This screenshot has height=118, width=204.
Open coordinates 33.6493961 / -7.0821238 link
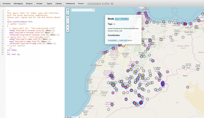[x=117, y=40]
